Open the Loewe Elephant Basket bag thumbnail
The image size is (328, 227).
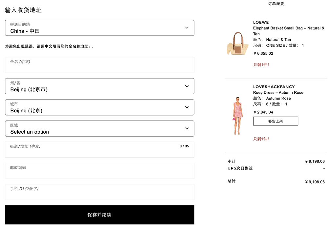238,44
